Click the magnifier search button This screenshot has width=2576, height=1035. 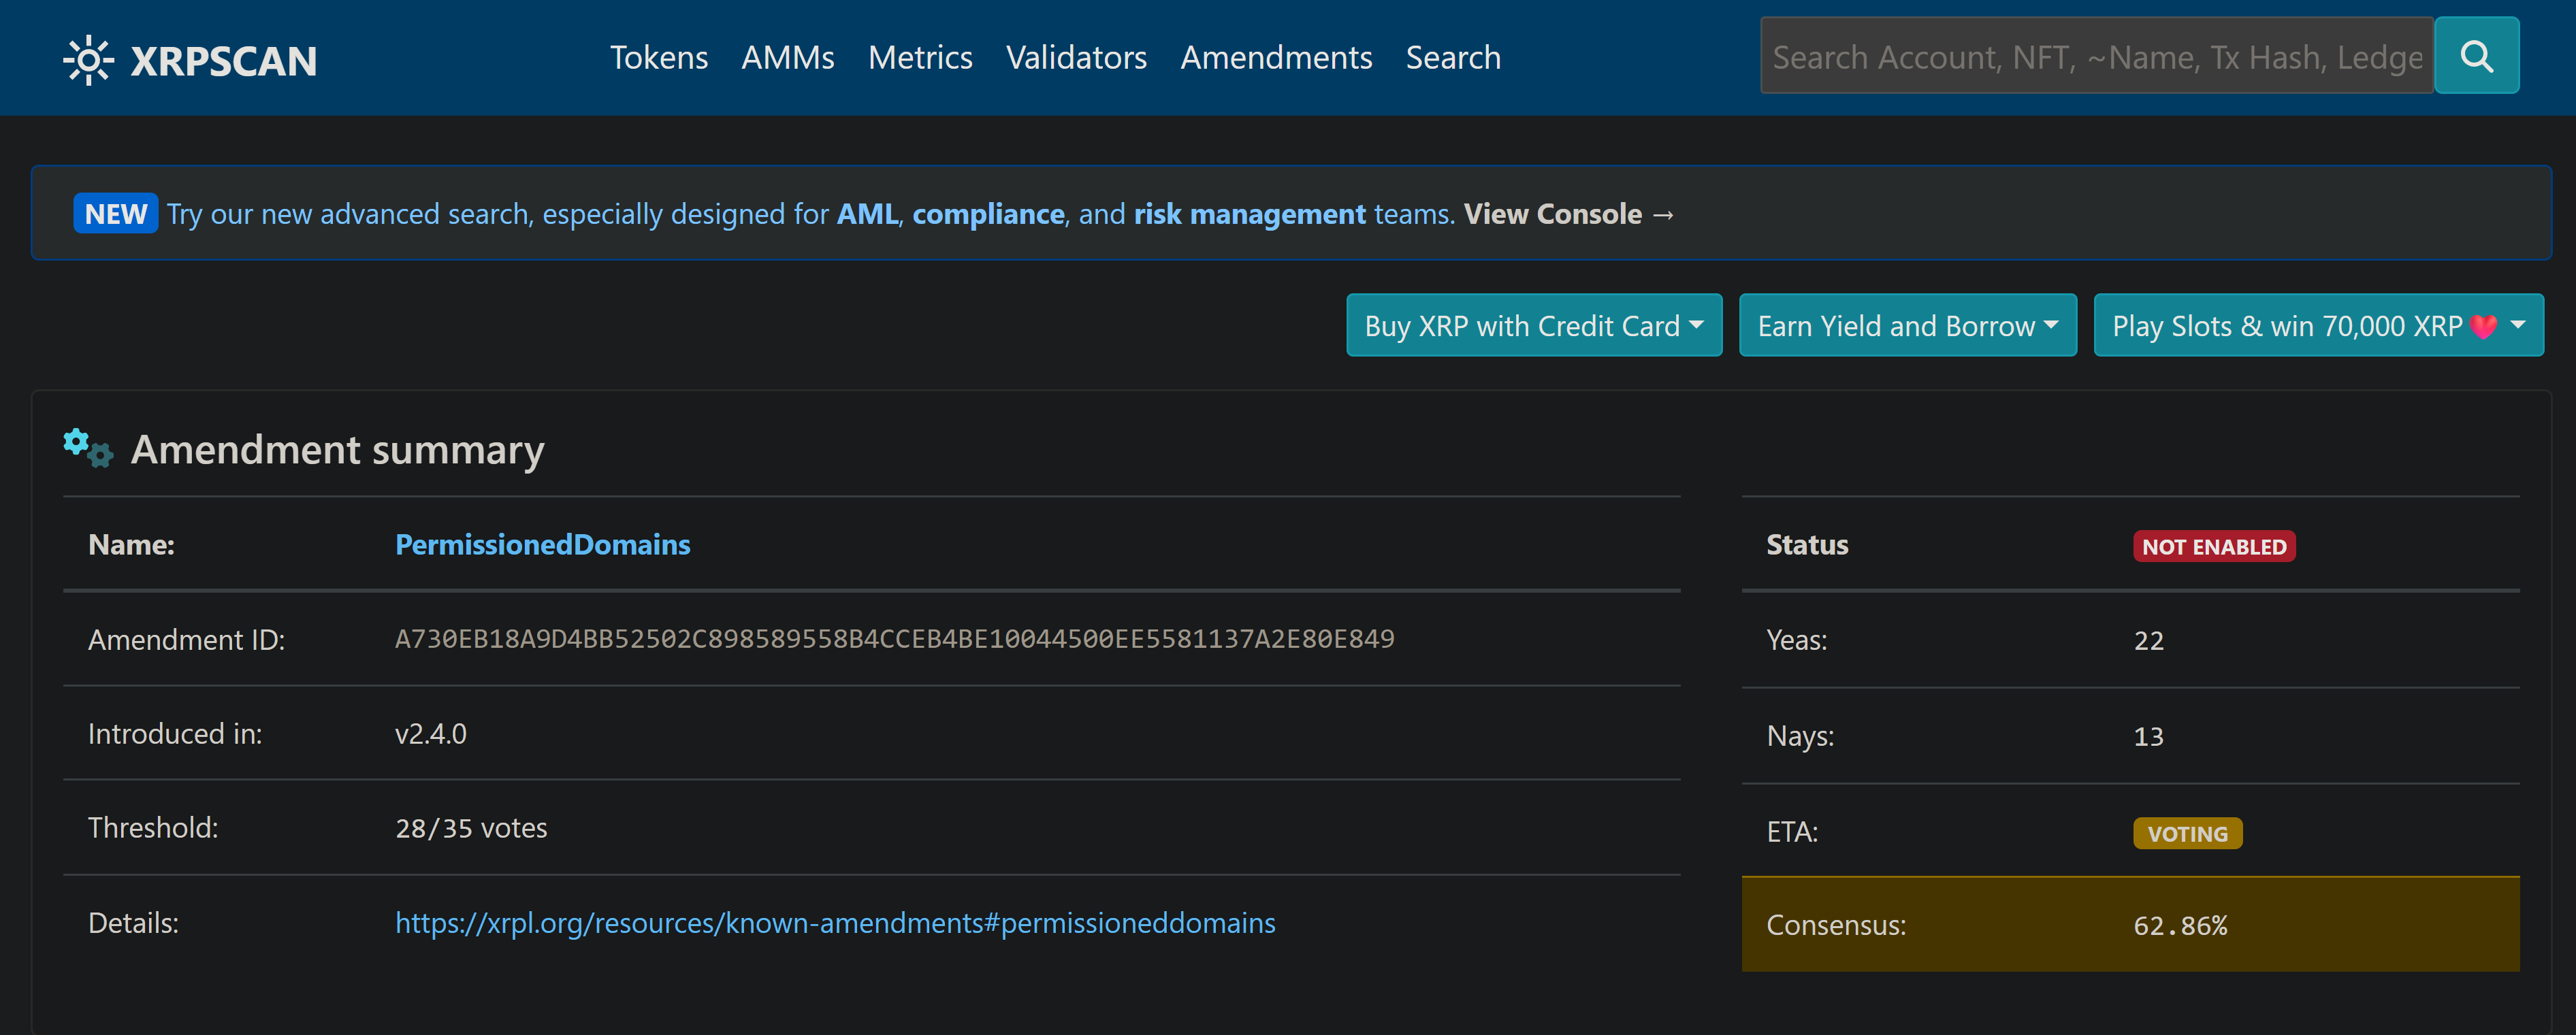pyautogui.click(x=2476, y=56)
